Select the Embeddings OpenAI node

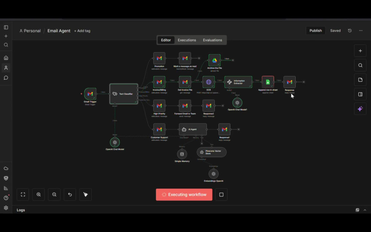click(213, 174)
